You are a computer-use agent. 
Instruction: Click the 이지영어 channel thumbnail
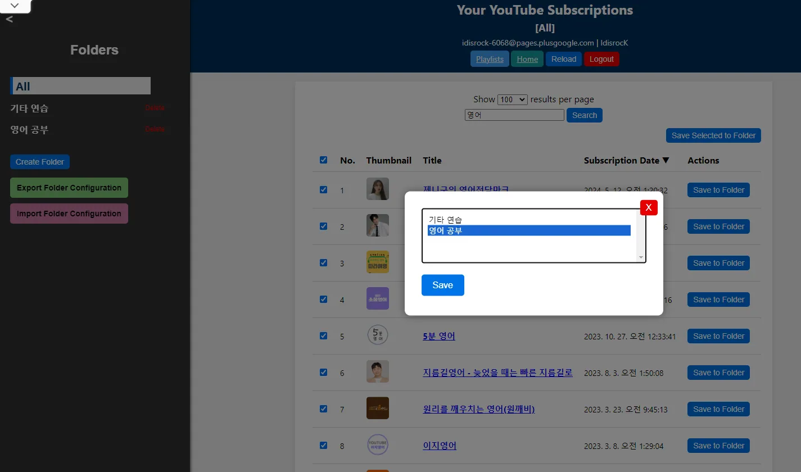click(x=378, y=445)
